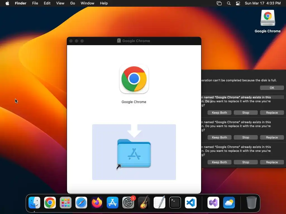
Task: Click the Google Chrome window title text
Action: pyautogui.click(x=136, y=41)
